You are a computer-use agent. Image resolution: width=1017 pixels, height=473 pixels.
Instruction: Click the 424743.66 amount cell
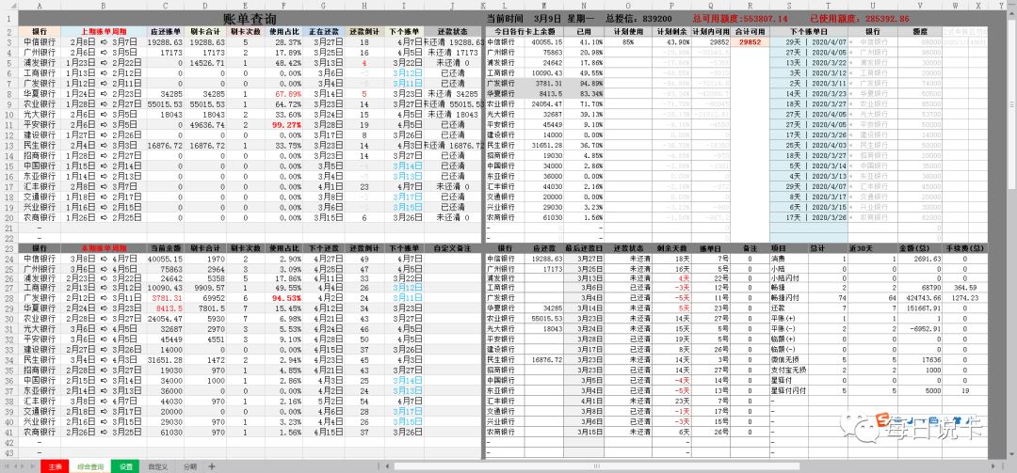(x=920, y=297)
